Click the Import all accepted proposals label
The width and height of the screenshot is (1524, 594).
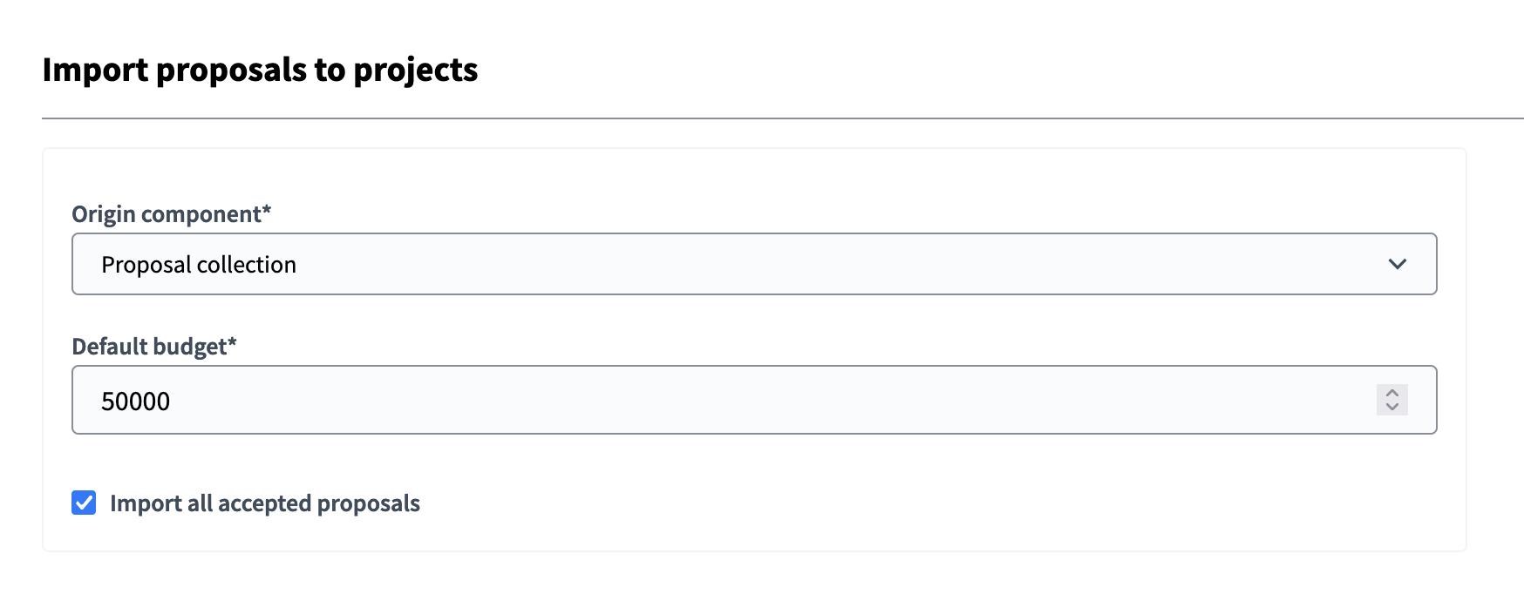pos(264,503)
